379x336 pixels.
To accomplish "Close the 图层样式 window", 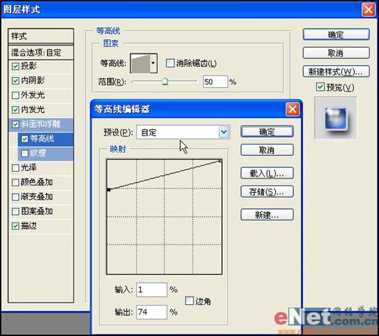I will coord(368,10).
